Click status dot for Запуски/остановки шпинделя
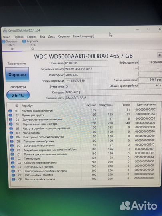This screenshot has width=162, height=216. tap(11, 120)
